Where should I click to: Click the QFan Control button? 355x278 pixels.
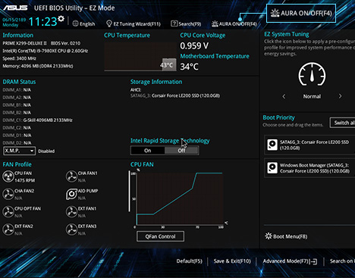(160, 236)
